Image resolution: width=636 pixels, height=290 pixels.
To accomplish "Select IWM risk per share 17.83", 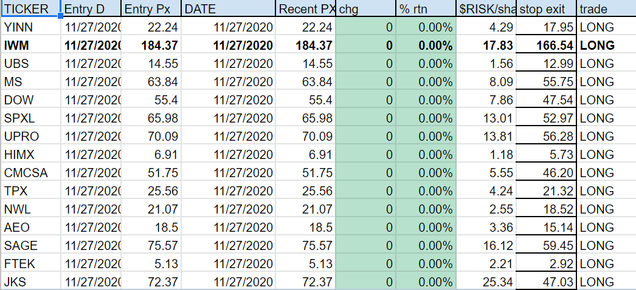I will pyautogui.click(x=486, y=46).
